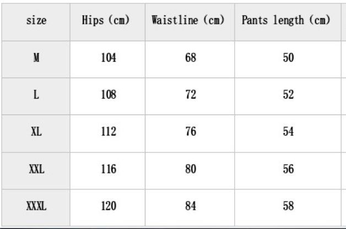Click the hips value 108
The width and height of the screenshot is (346, 229).
click(x=109, y=95)
